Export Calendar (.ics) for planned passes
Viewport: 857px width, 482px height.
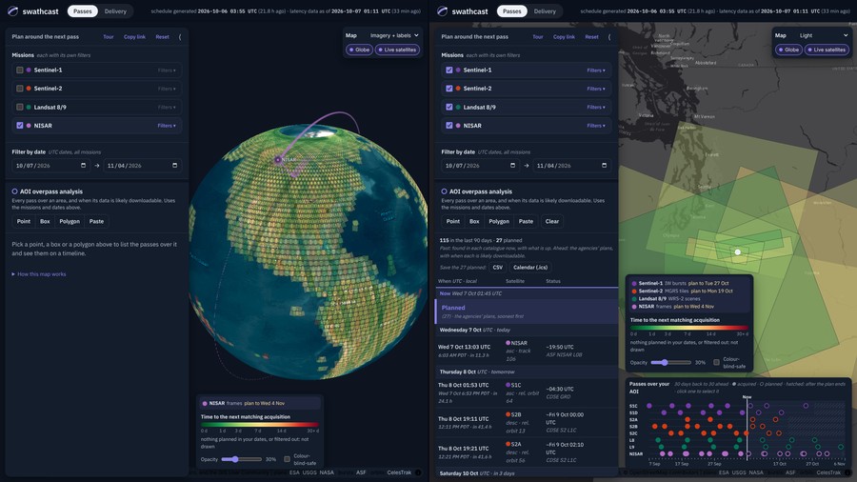click(x=529, y=268)
